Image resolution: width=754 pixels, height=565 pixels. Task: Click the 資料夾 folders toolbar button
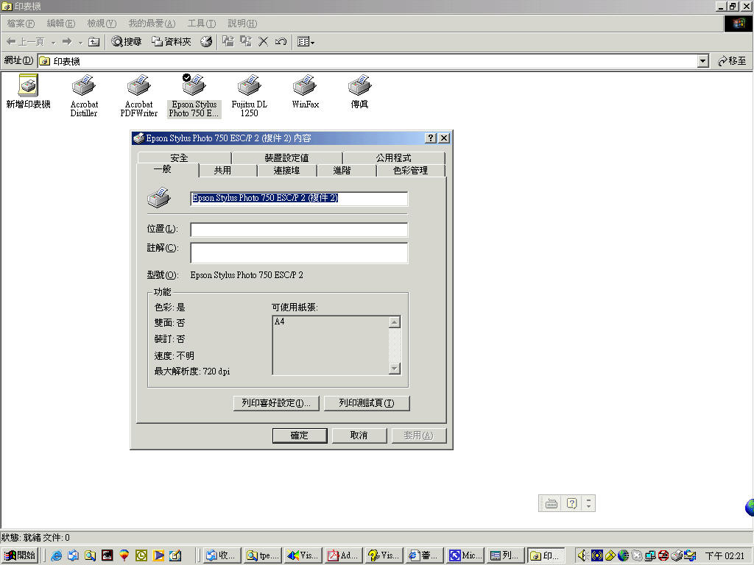171,42
